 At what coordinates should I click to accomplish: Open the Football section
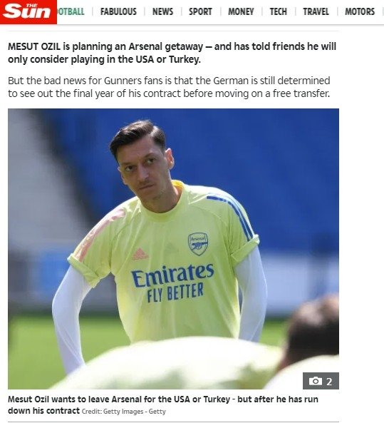tap(71, 11)
